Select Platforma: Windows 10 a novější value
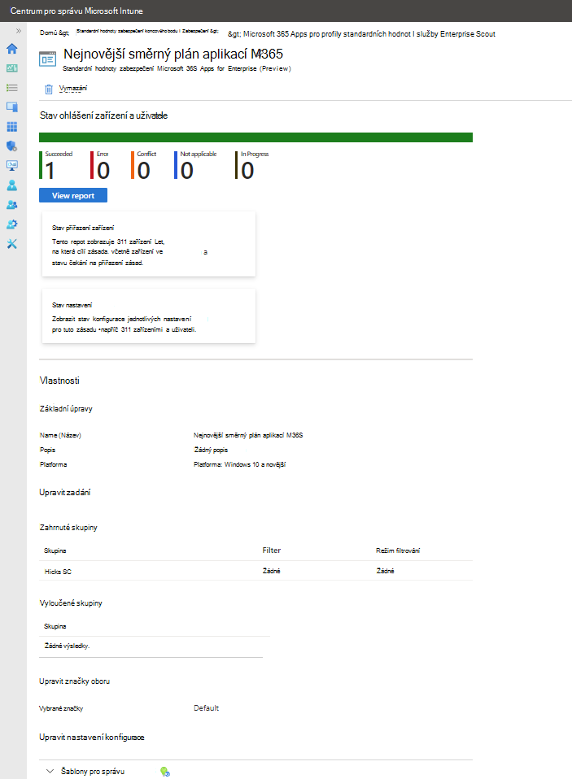The width and height of the screenshot is (572, 779). point(239,464)
